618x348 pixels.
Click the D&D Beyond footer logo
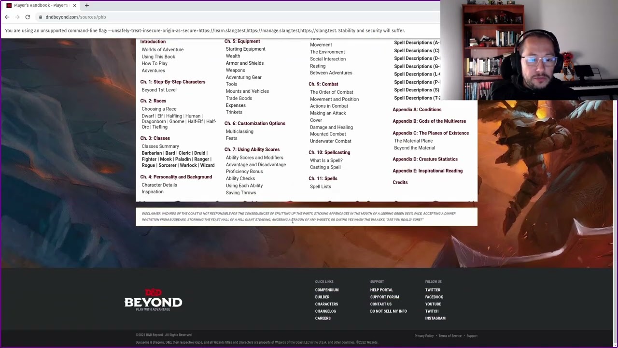point(153,300)
